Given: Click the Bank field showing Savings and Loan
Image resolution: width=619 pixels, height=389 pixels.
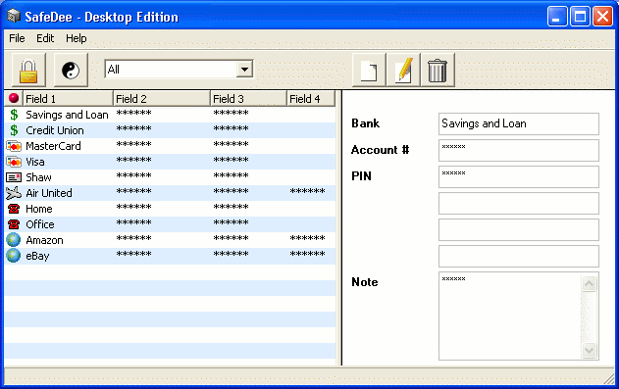Looking at the screenshot, I should [x=519, y=123].
